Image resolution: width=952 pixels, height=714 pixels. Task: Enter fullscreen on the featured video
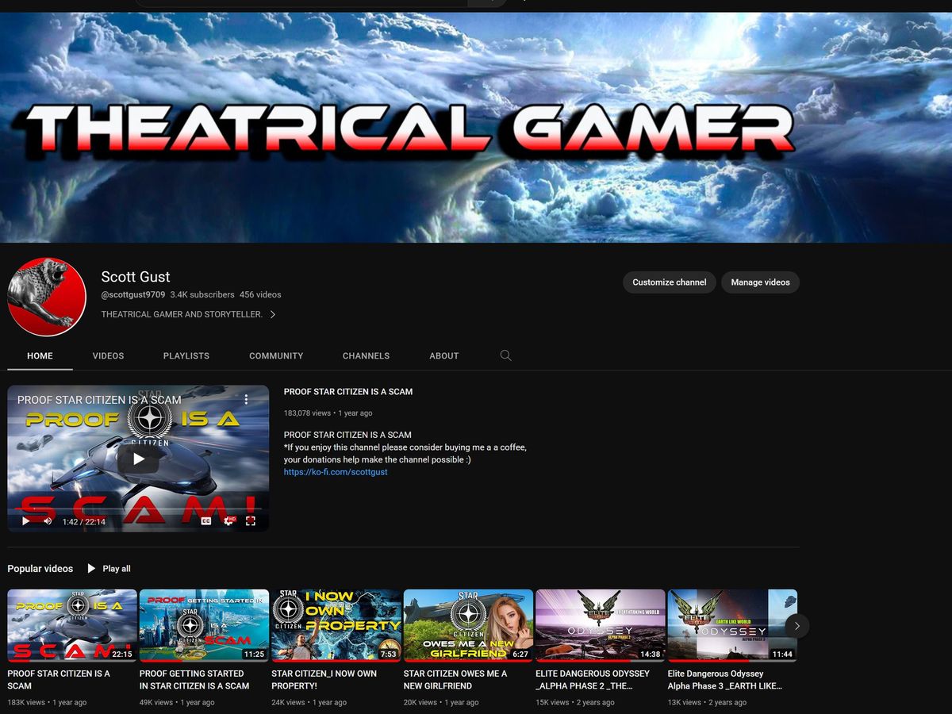251,521
